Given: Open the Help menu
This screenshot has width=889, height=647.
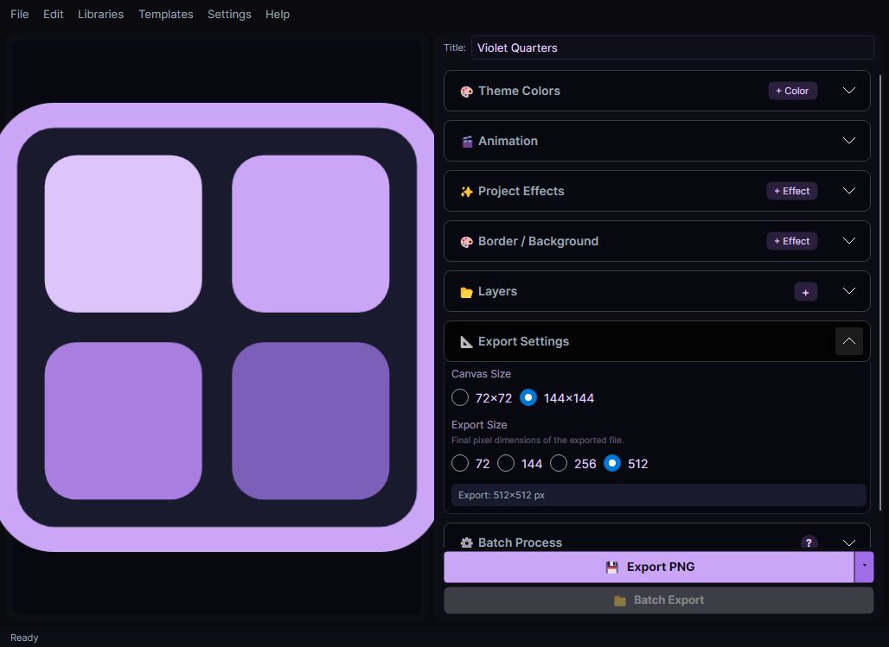Looking at the screenshot, I should pyautogui.click(x=278, y=14).
